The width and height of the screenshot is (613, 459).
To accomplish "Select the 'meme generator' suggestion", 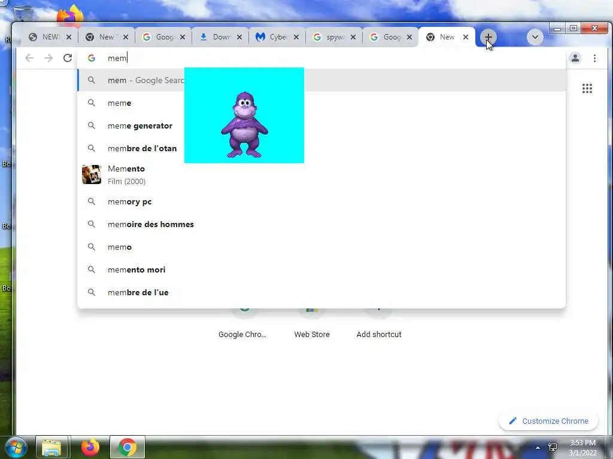I will [321, 126].
